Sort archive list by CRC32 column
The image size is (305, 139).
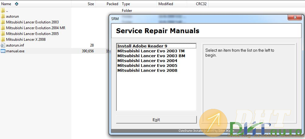click(x=198, y=4)
